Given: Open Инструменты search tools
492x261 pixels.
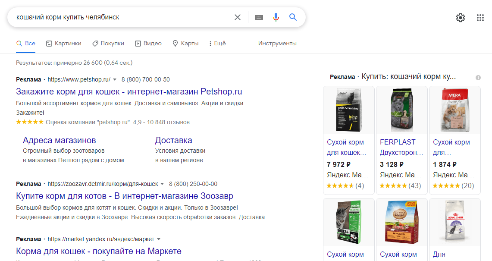Looking at the screenshot, I should (277, 43).
